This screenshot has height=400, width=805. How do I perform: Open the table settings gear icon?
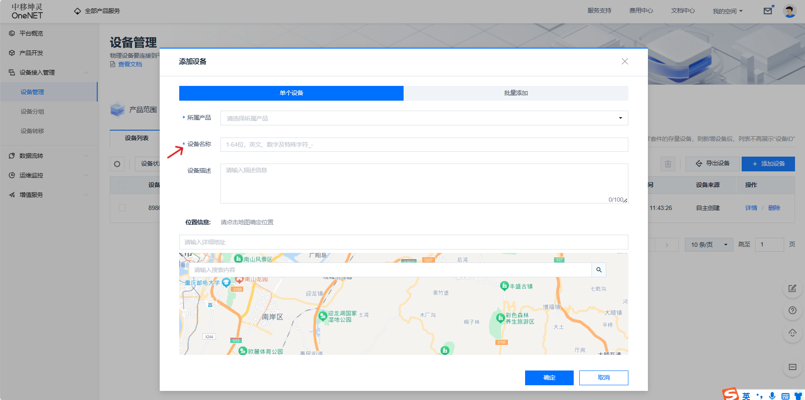click(x=117, y=164)
